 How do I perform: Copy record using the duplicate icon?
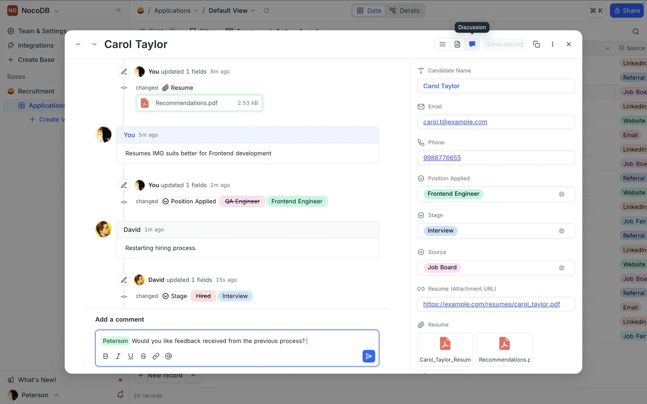point(536,44)
